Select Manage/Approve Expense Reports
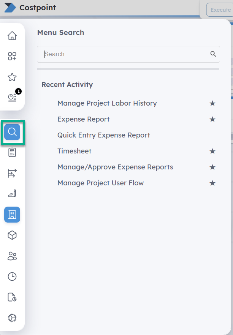This screenshot has height=335, width=233. pyautogui.click(x=115, y=167)
